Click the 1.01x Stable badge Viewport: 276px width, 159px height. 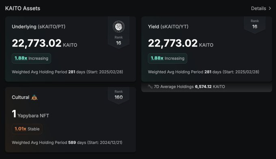tap(27, 129)
